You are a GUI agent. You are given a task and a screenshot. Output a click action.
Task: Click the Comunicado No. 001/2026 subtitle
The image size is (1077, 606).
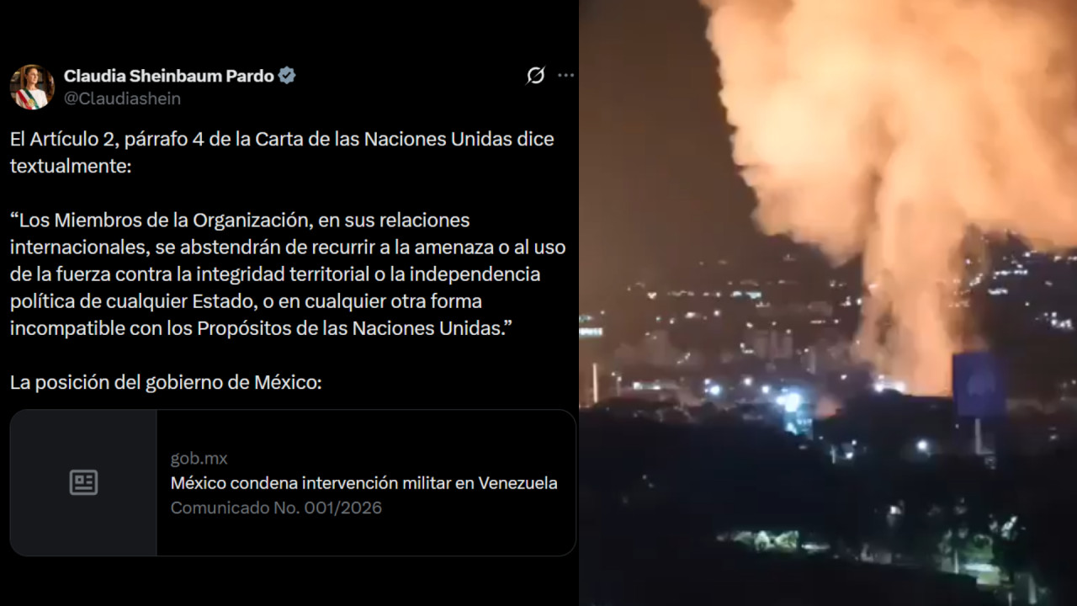point(276,508)
